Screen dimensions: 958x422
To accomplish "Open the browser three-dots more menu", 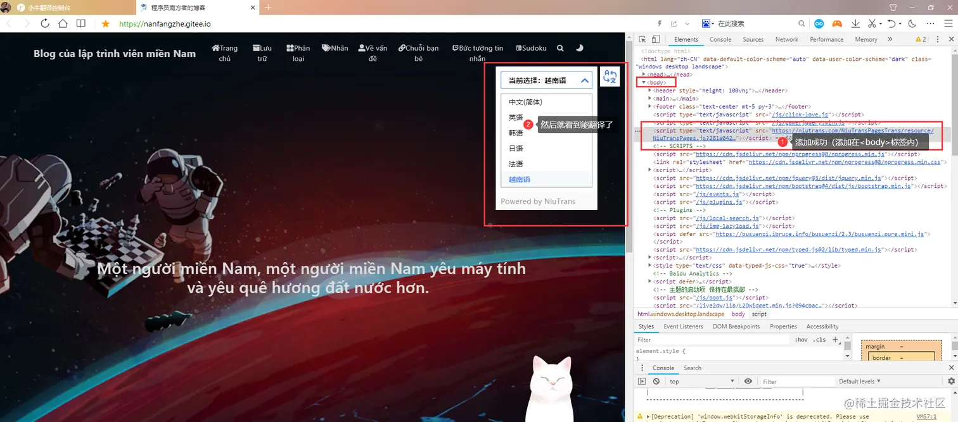I will [x=931, y=23].
